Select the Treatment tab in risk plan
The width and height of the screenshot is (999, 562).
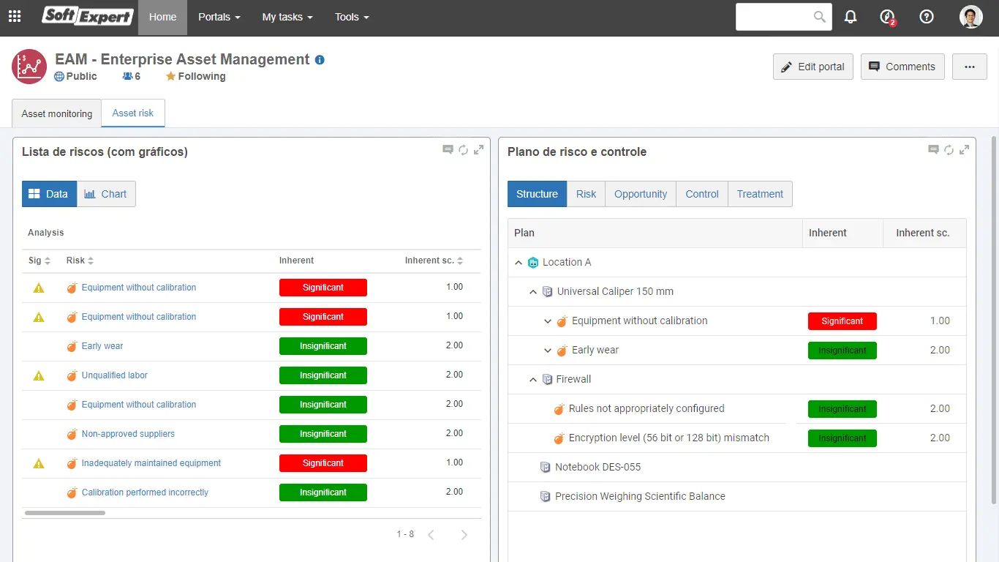point(760,194)
